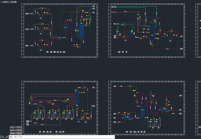Pick blue packed tower in bottom-left sheet

77,99
